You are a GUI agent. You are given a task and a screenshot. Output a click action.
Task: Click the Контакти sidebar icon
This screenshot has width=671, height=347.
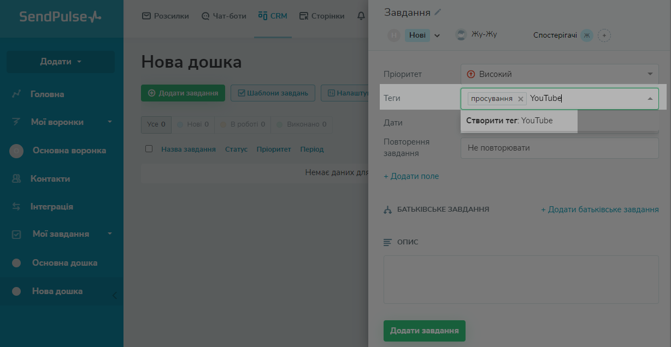coord(16,178)
